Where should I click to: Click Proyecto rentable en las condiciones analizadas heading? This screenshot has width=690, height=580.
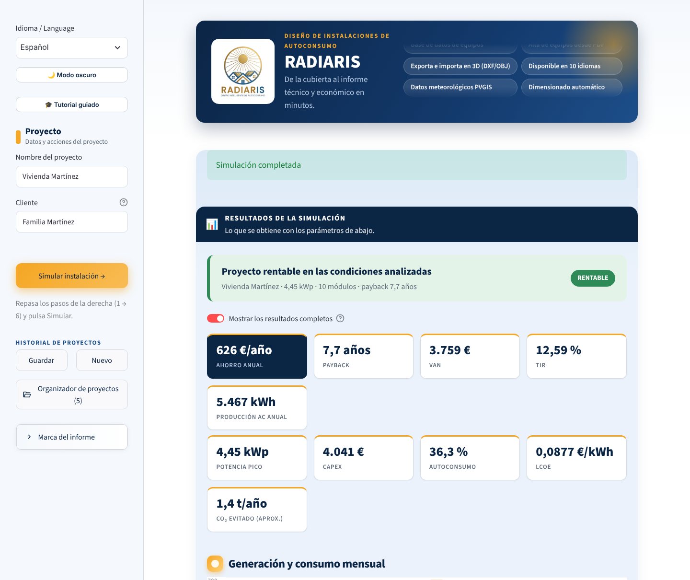(326, 271)
